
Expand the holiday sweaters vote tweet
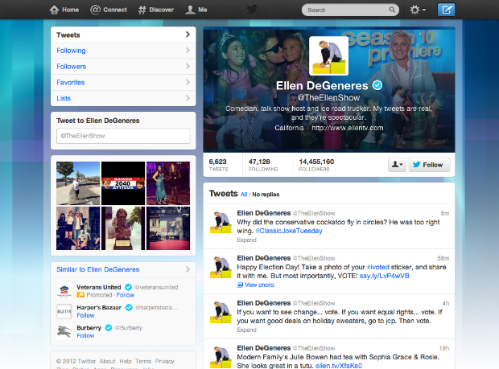click(x=246, y=330)
